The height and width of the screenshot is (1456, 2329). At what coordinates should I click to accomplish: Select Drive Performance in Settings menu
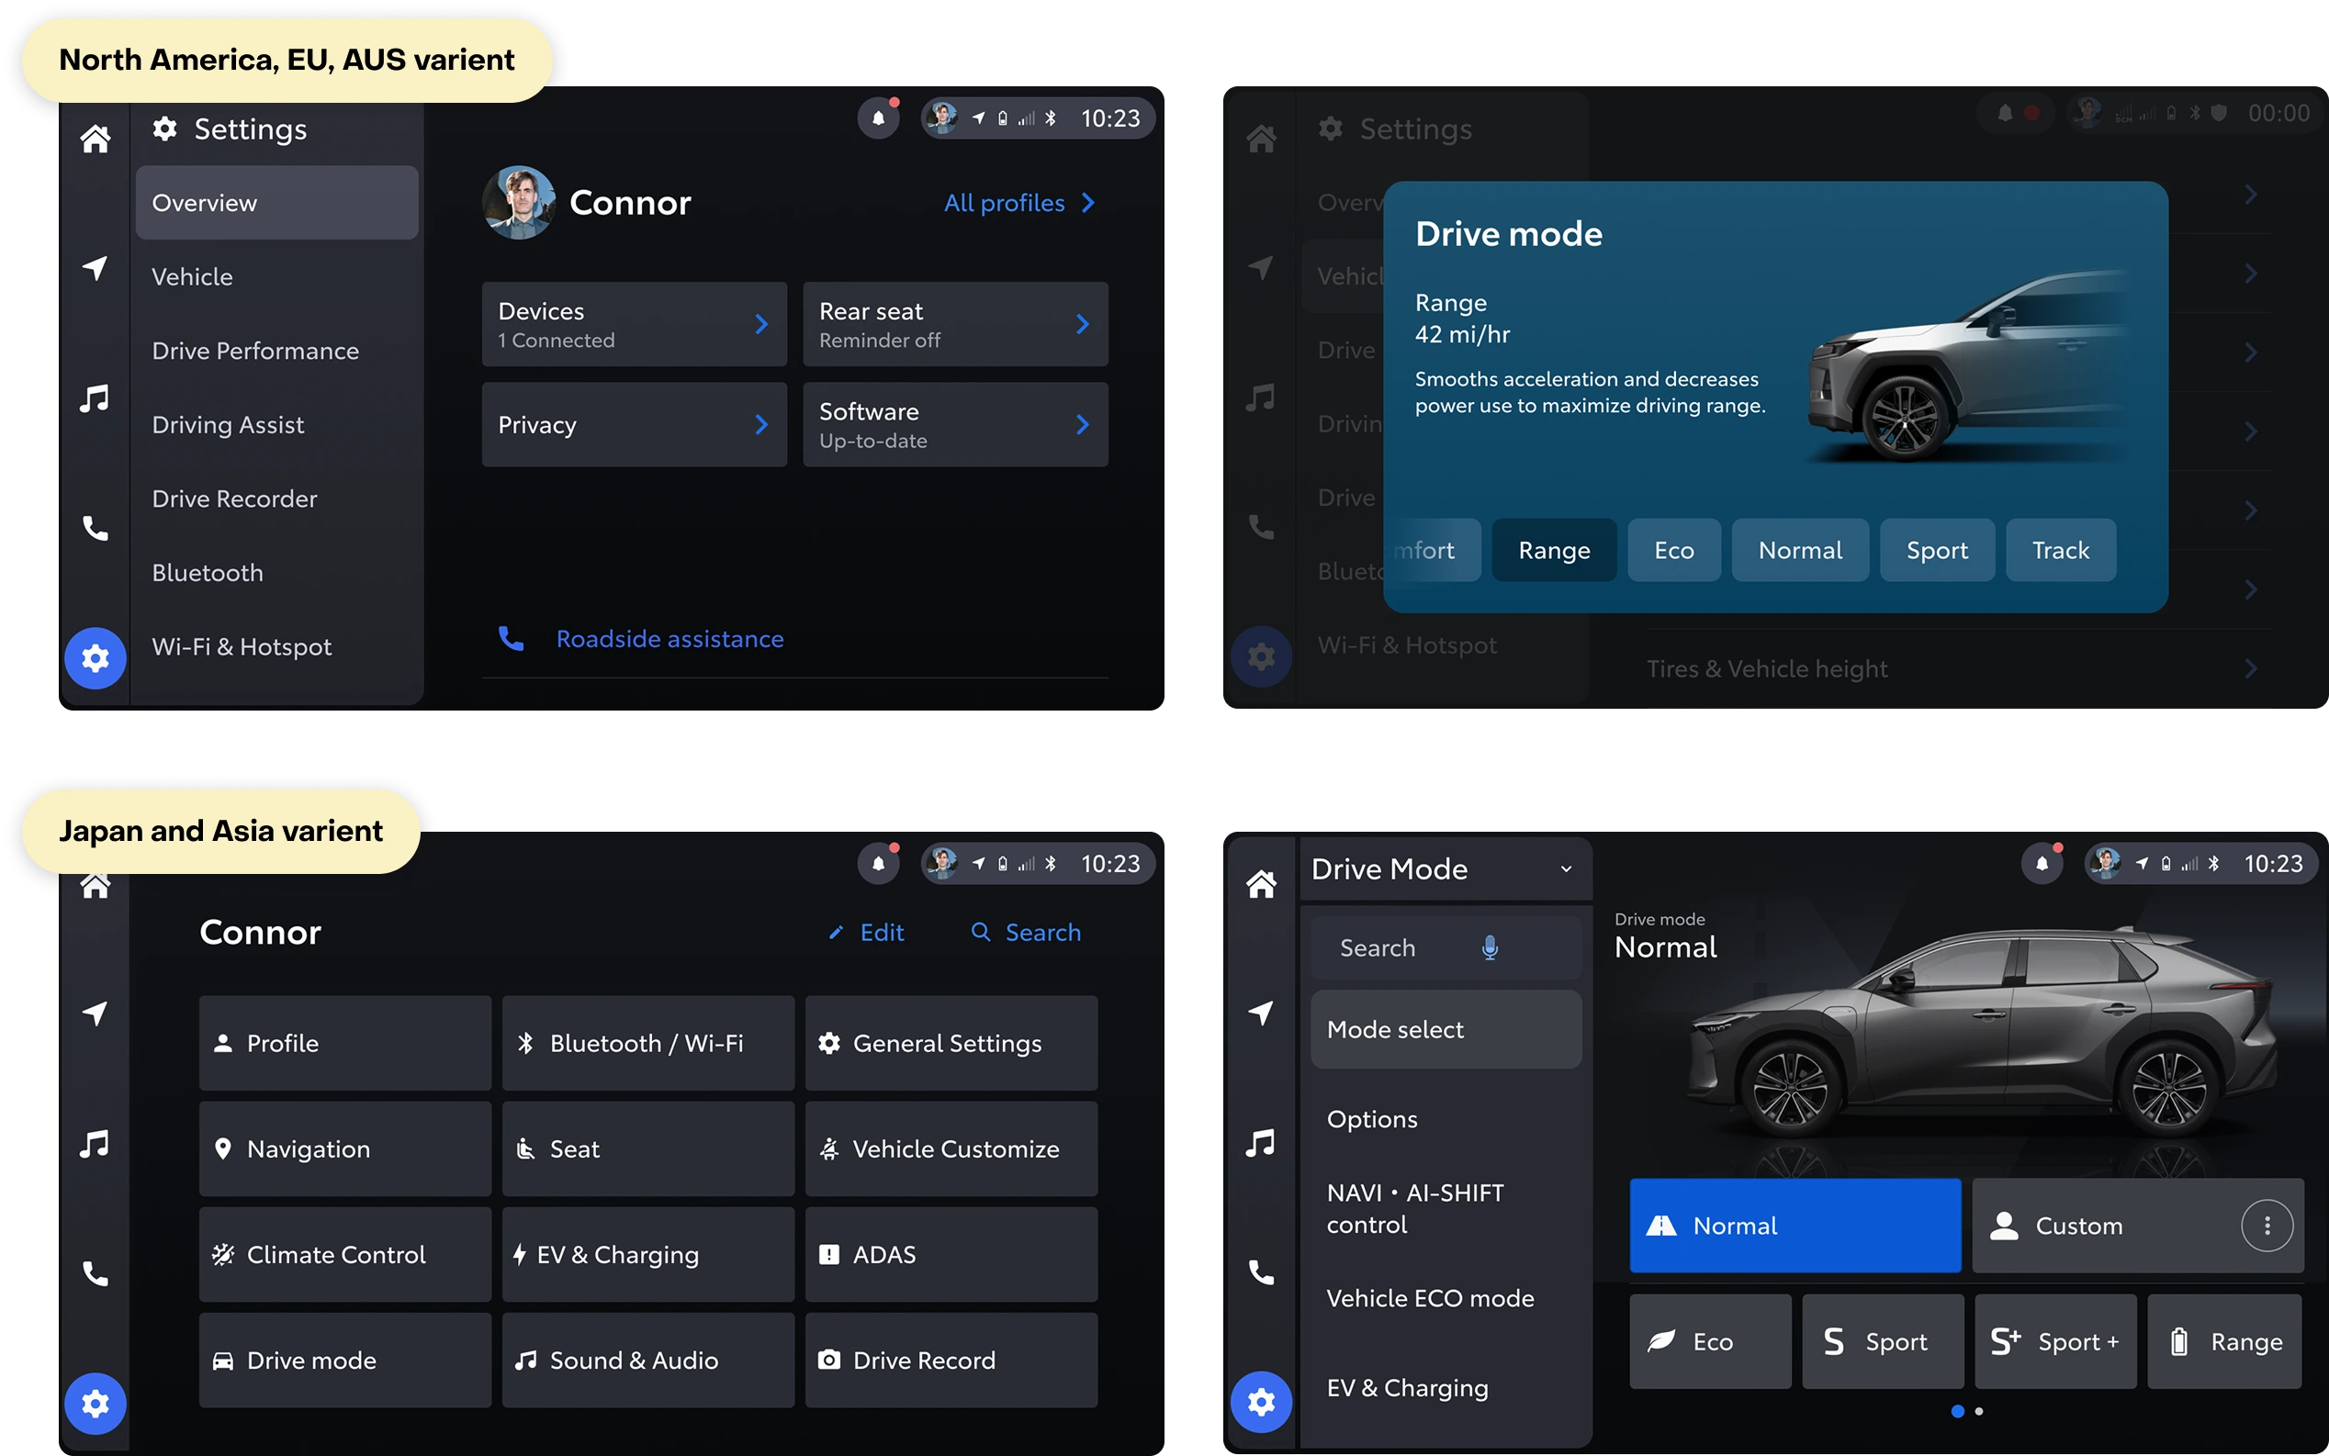(255, 351)
